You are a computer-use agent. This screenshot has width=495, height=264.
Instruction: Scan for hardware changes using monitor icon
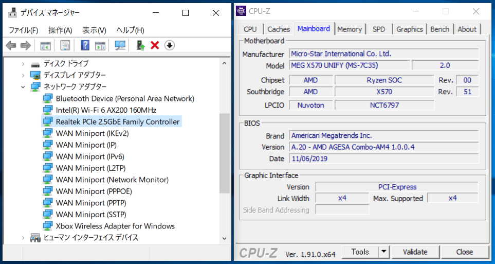pos(120,45)
